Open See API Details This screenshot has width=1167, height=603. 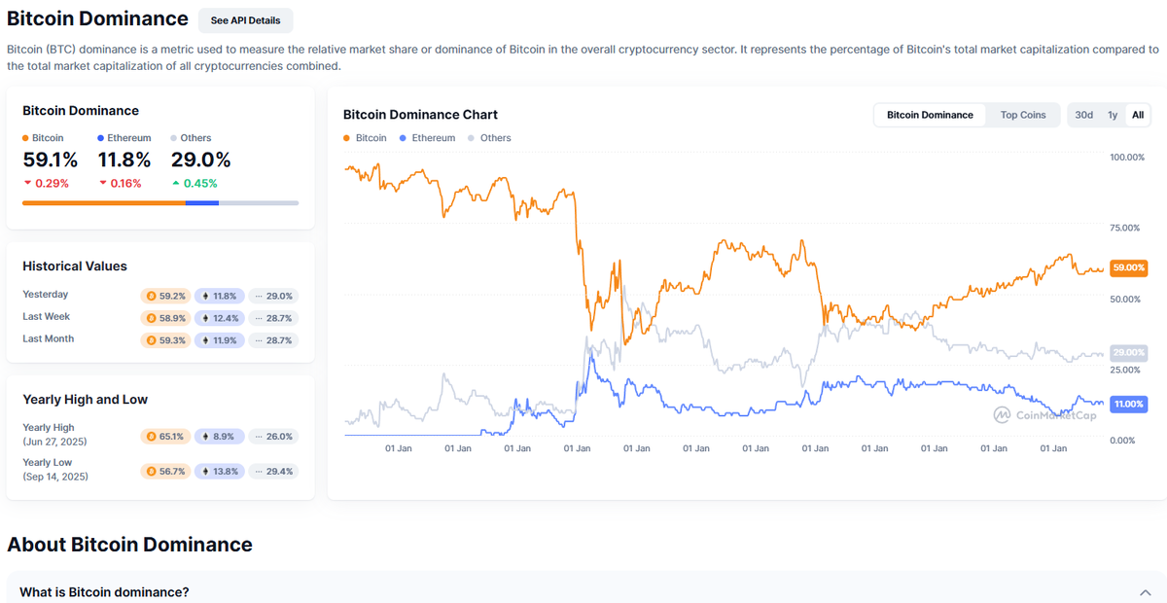[x=245, y=19]
